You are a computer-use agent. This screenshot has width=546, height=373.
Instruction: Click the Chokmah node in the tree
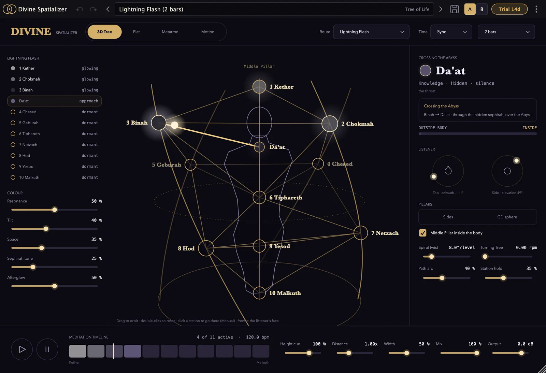[330, 124]
